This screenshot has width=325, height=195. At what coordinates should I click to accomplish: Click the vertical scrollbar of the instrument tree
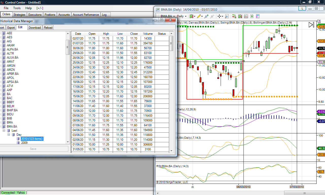(68, 87)
